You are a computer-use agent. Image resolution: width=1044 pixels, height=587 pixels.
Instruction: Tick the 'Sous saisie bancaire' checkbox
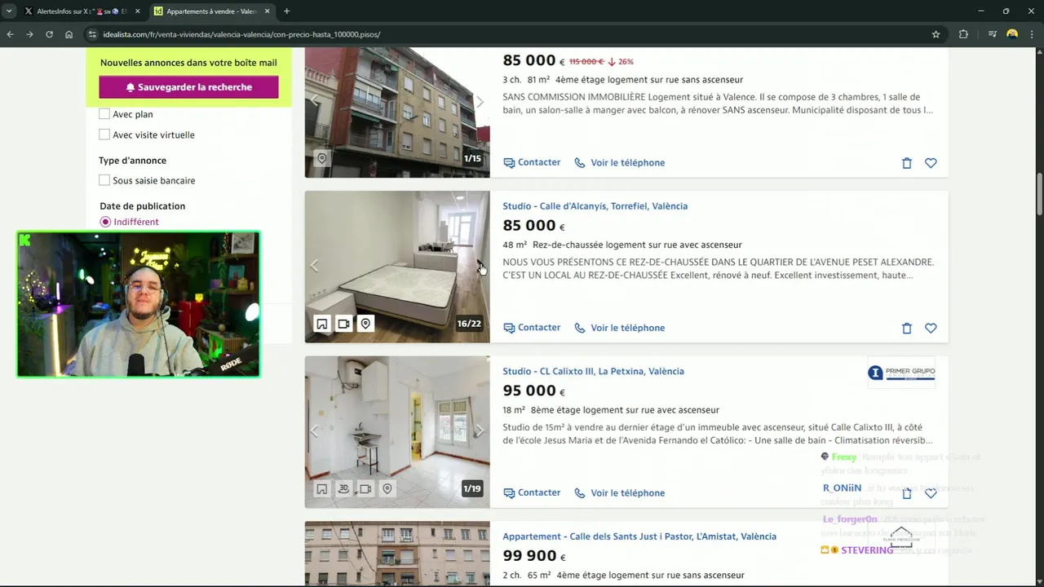tap(104, 180)
